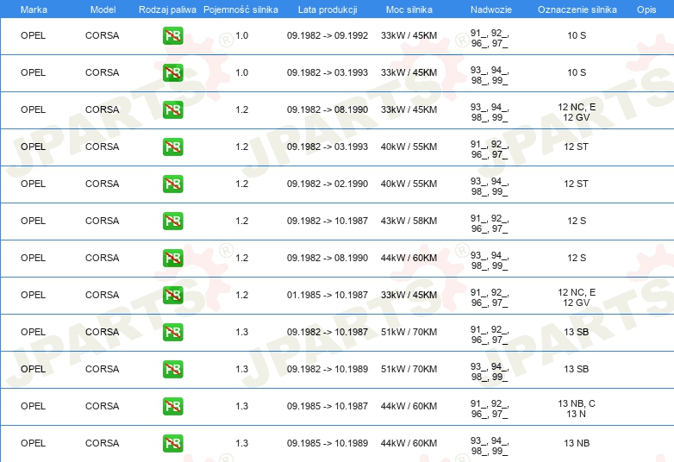Click the fuel icon in the 10 S row ending 03.1993

pyautogui.click(x=172, y=72)
